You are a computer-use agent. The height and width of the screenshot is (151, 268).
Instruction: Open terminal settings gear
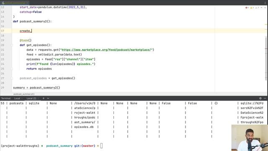260,98
